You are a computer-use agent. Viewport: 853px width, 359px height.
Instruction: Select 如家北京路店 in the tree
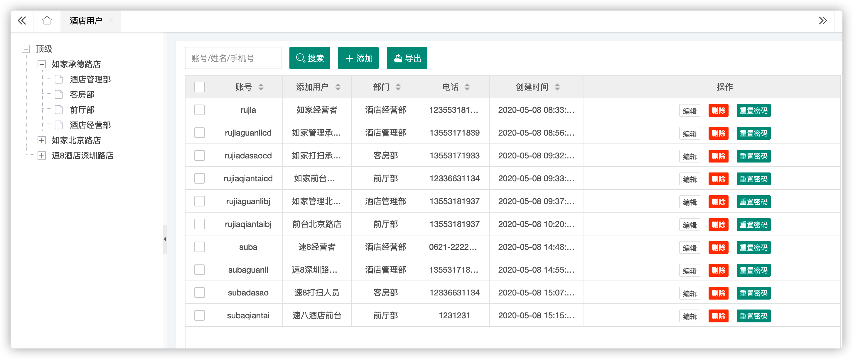point(76,140)
